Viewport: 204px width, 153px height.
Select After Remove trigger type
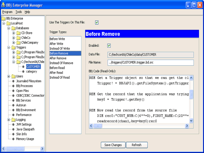coord(65,58)
